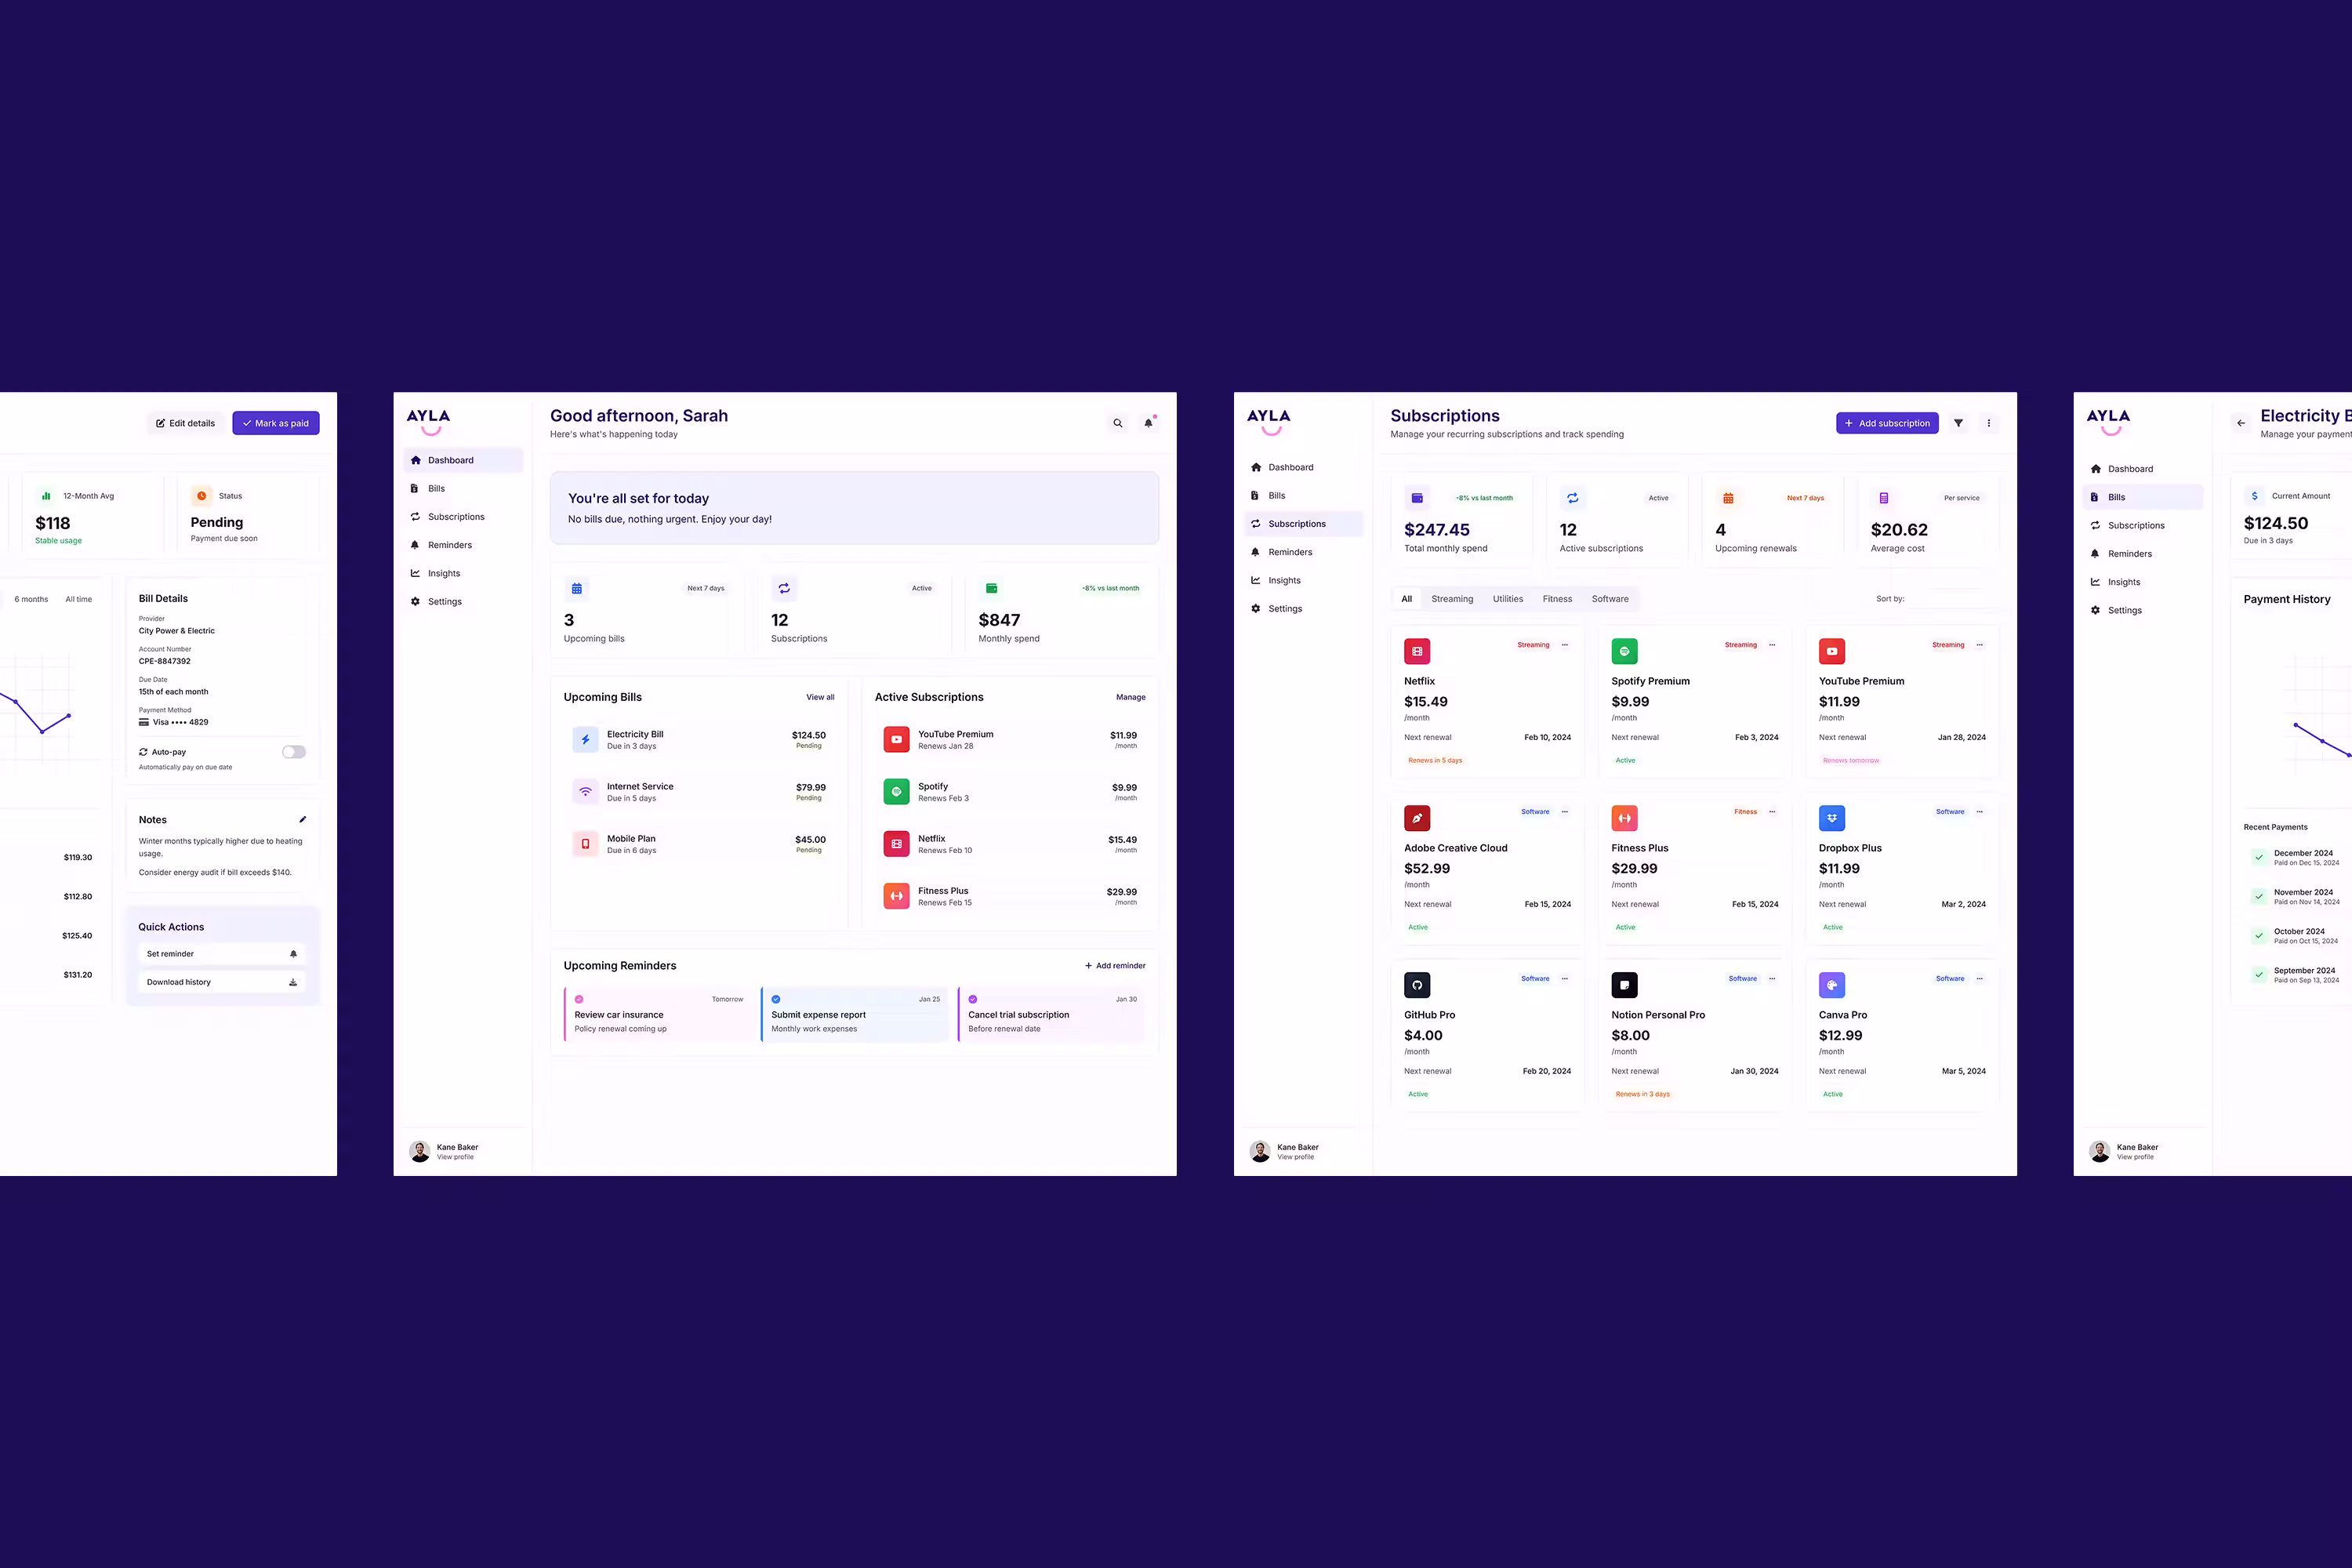
Task: Toggle the Auto-pay switch
Action: coord(293,752)
